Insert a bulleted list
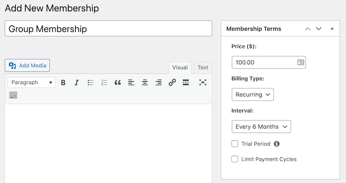This screenshot has height=183, width=346. click(x=91, y=82)
